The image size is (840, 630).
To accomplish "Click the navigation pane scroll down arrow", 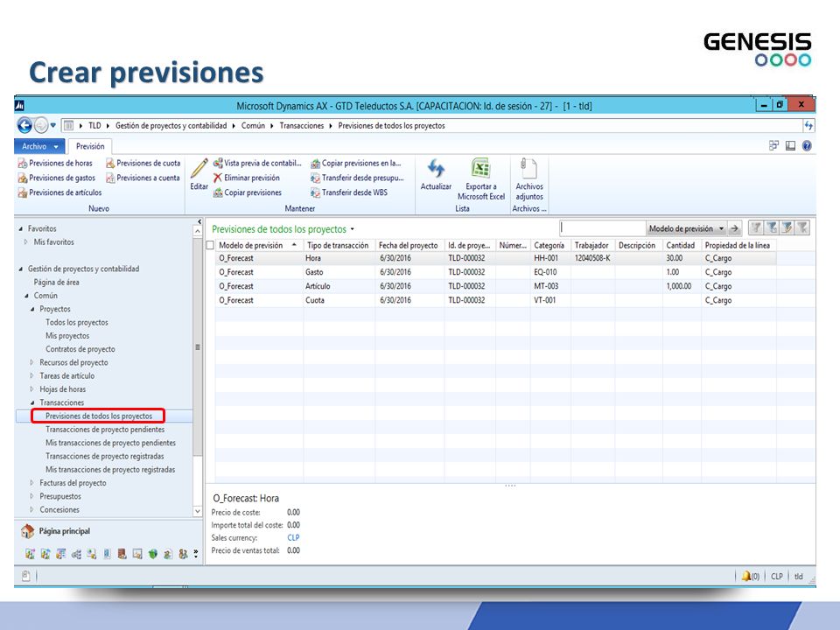I will coord(198,511).
